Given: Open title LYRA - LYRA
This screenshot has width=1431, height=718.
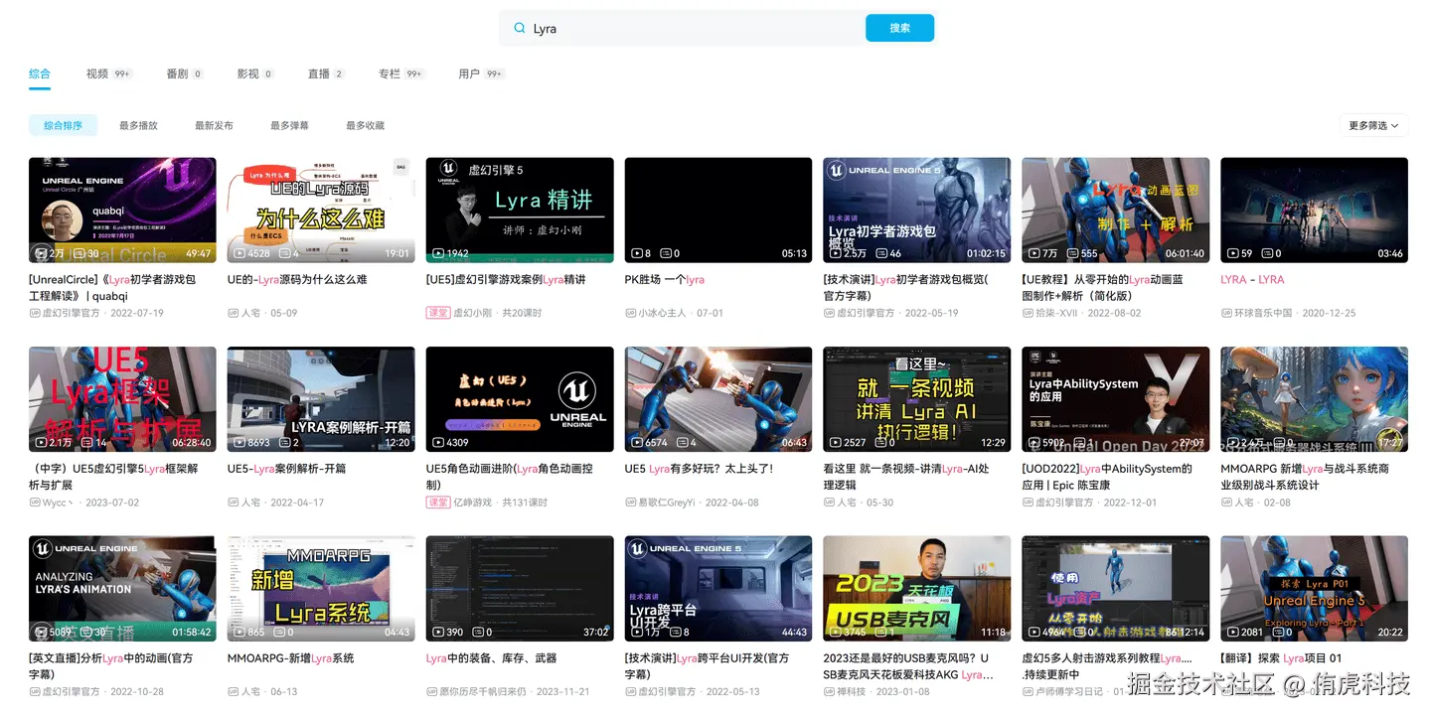Looking at the screenshot, I should [1252, 280].
